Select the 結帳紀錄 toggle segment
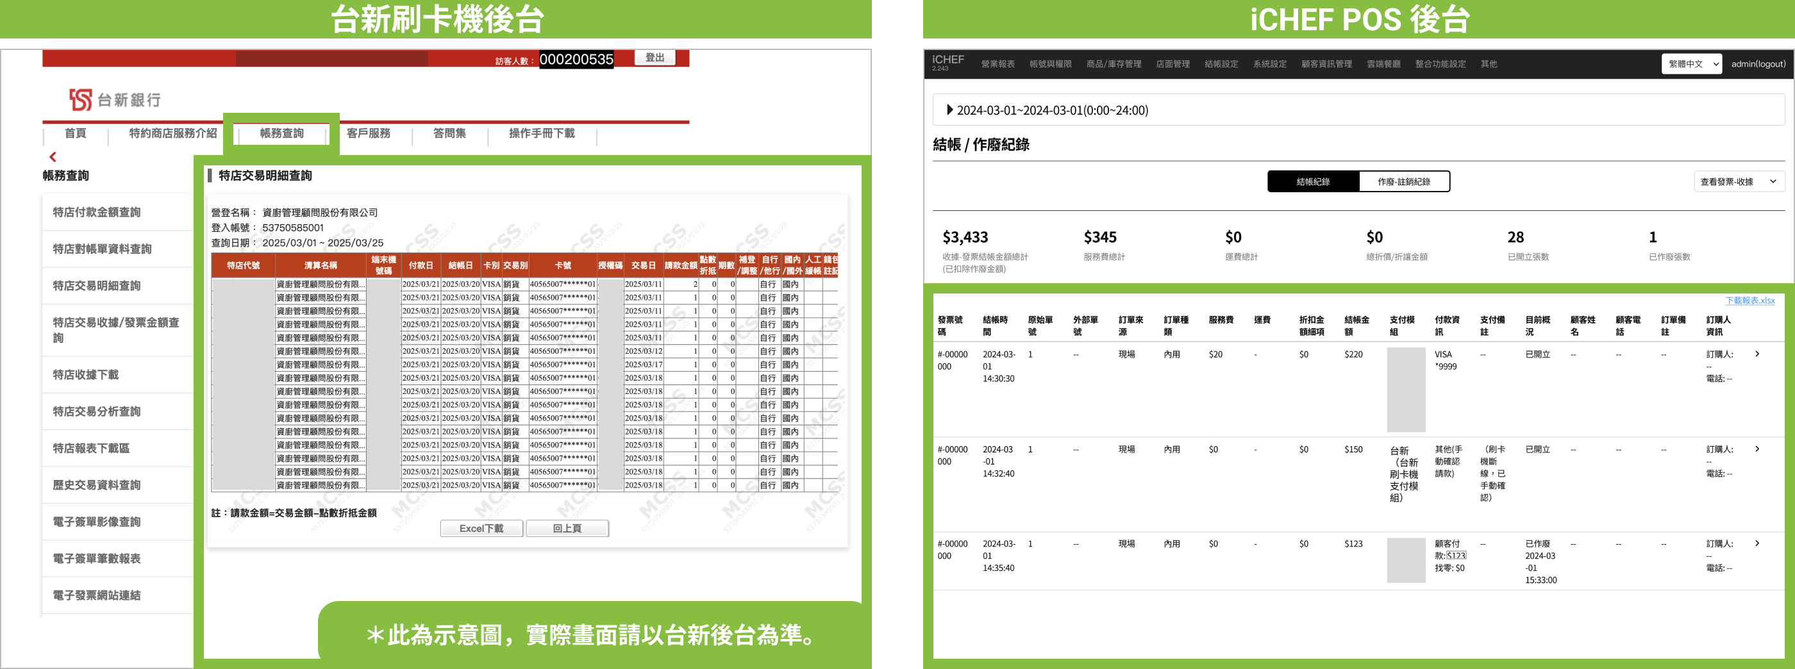The image size is (1795, 669). pyautogui.click(x=1313, y=181)
